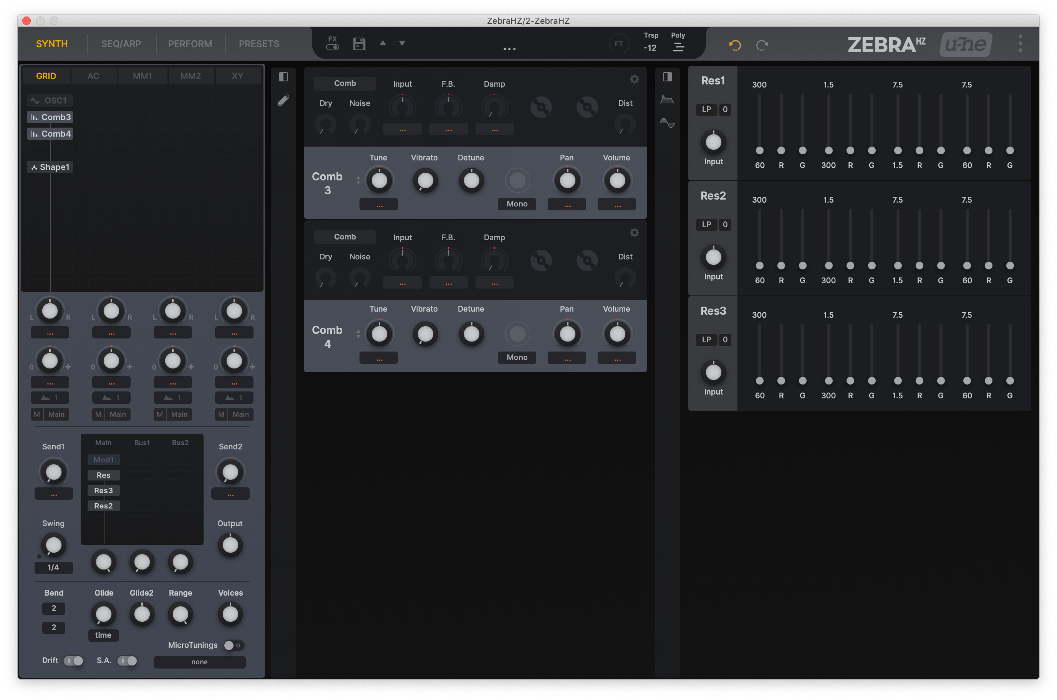This screenshot has width=1057, height=700.
Task: Click Res2 first 300 slider handle
Action: tap(829, 266)
